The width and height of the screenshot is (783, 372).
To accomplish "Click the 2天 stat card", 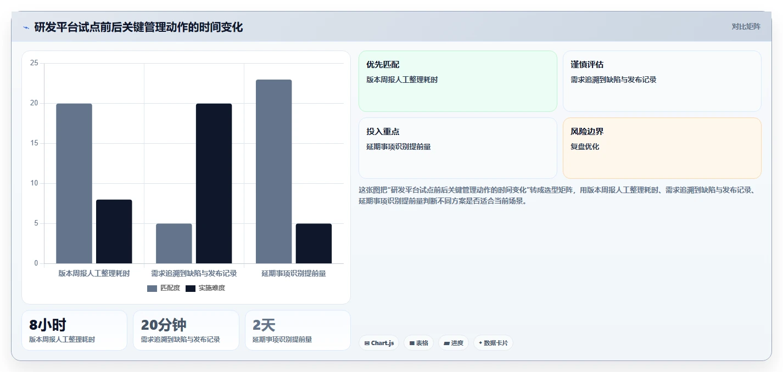I will [298, 330].
